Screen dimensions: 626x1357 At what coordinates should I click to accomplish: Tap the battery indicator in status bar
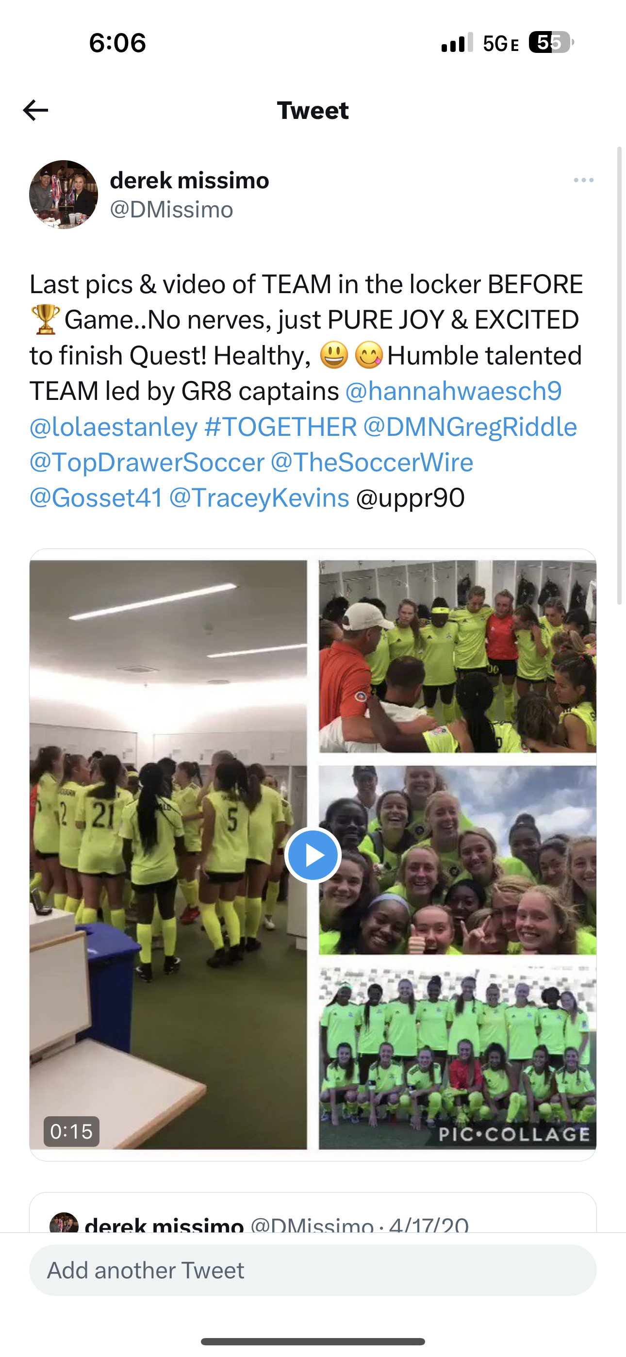click(x=551, y=42)
